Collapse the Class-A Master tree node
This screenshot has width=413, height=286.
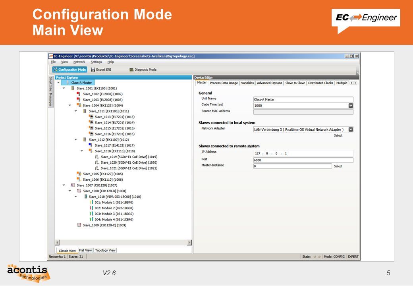pyautogui.click(x=58, y=83)
